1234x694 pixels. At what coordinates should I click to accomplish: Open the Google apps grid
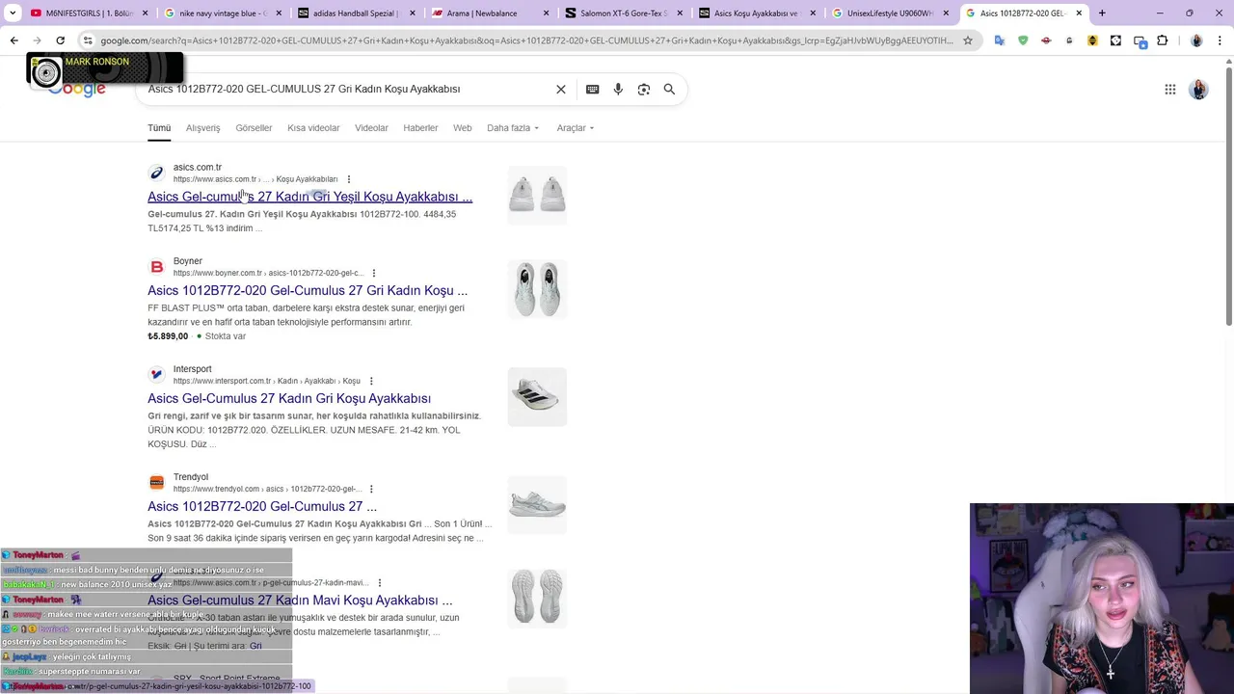coord(1169,90)
